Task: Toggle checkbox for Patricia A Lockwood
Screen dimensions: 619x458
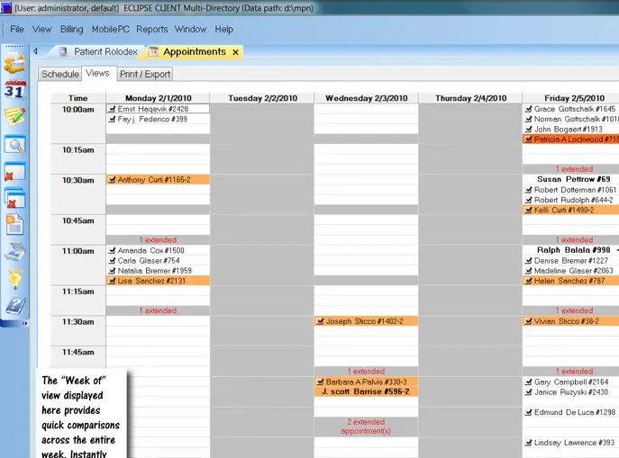Action: tap(529, 139)
